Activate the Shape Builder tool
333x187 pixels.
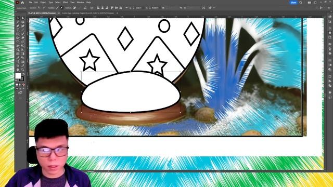coord(18,50)
